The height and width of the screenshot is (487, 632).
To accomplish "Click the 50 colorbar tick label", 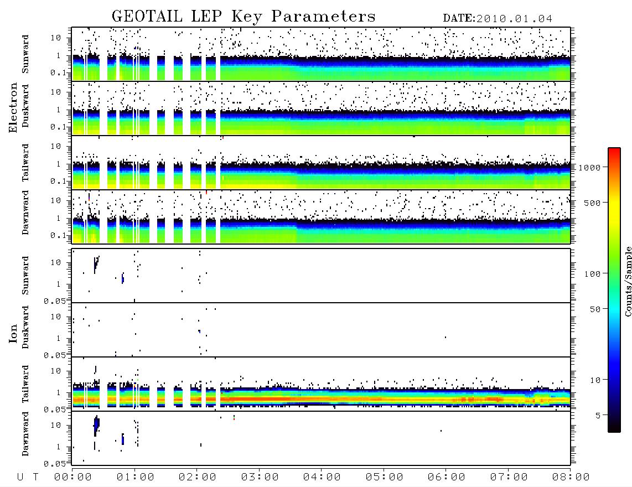I will pyautogui.click(x=595, y=309).
